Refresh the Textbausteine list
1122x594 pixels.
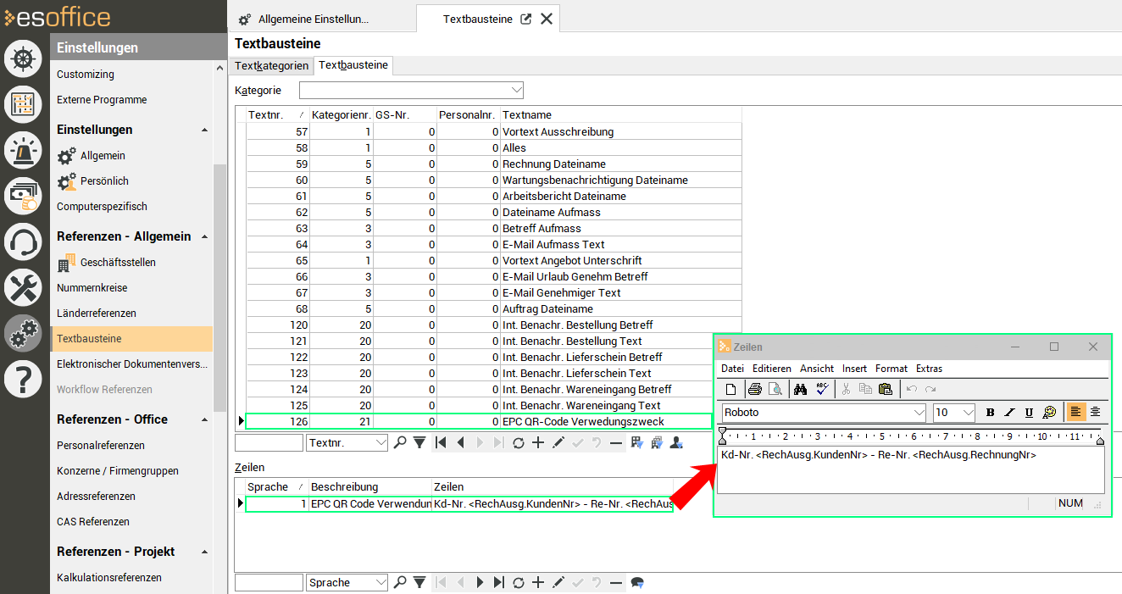click(519, 442)
